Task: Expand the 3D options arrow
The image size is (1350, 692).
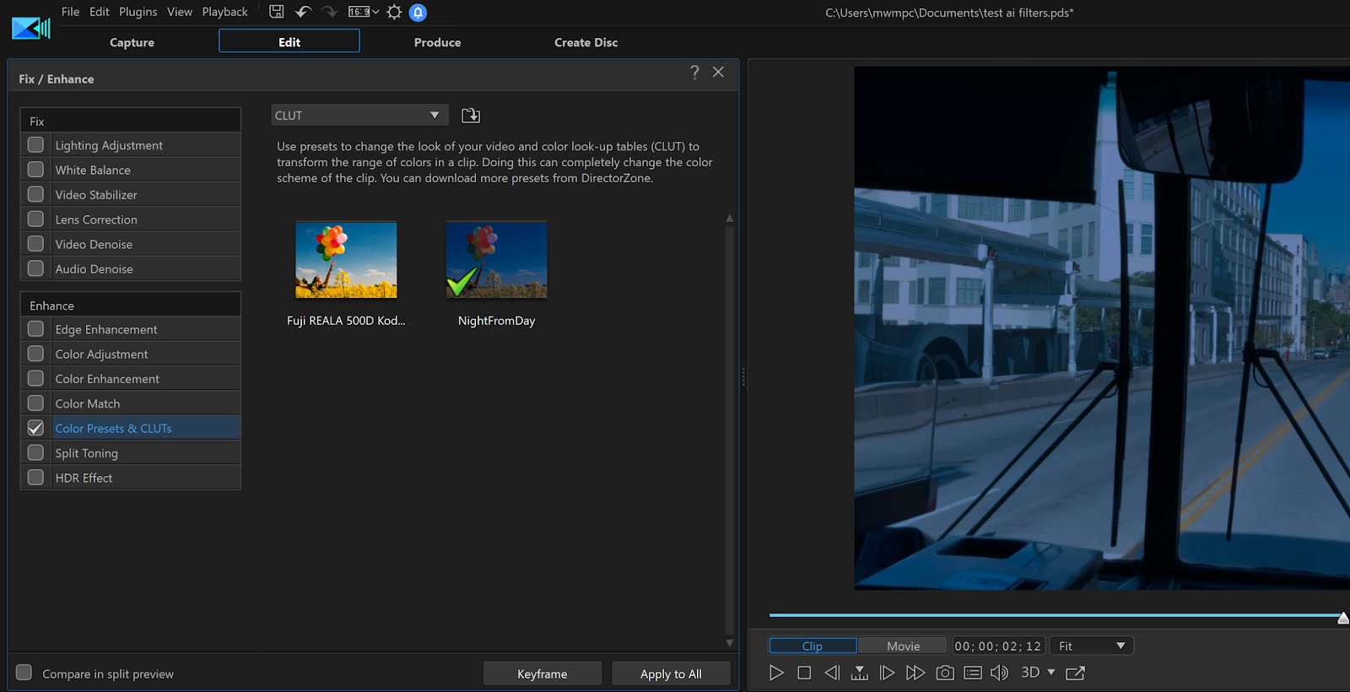Action: [x=1051, y=673]
